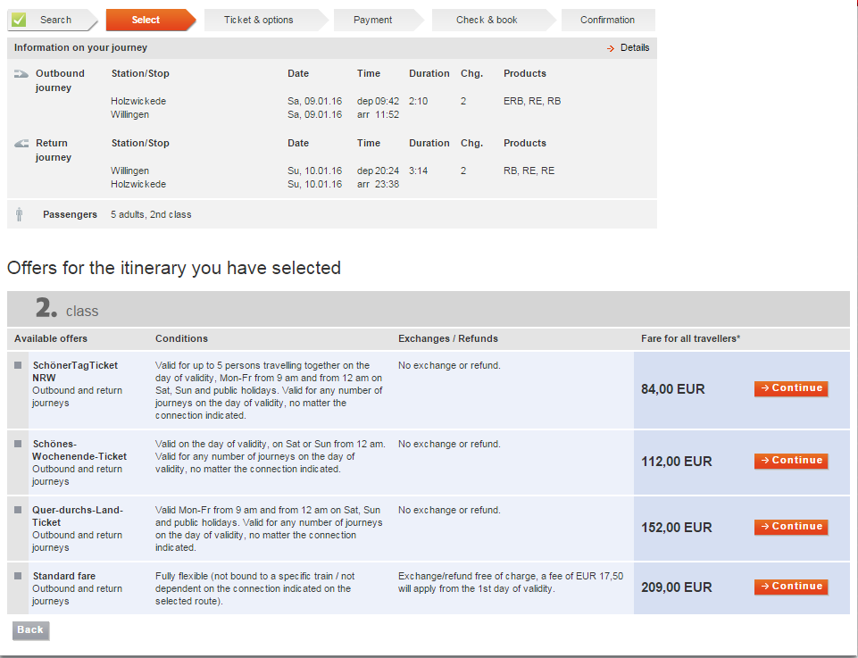Click the outbound journey arrow icon
This screenshot has width=858, height=658.
[21, 74]
